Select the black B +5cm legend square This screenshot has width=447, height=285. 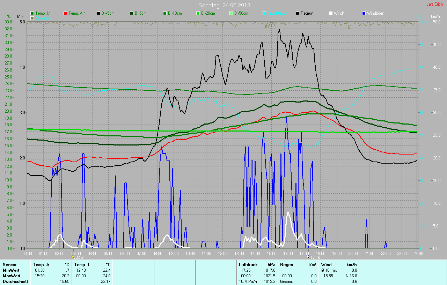point(98,13)
